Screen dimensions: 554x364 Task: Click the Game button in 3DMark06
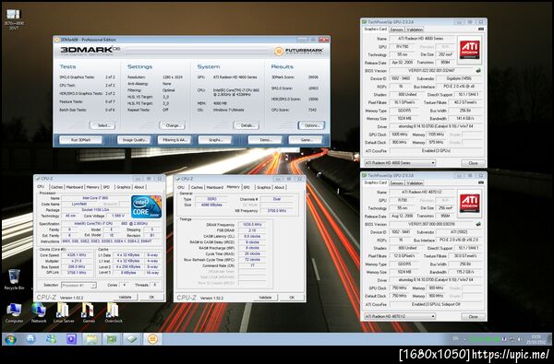306,140
